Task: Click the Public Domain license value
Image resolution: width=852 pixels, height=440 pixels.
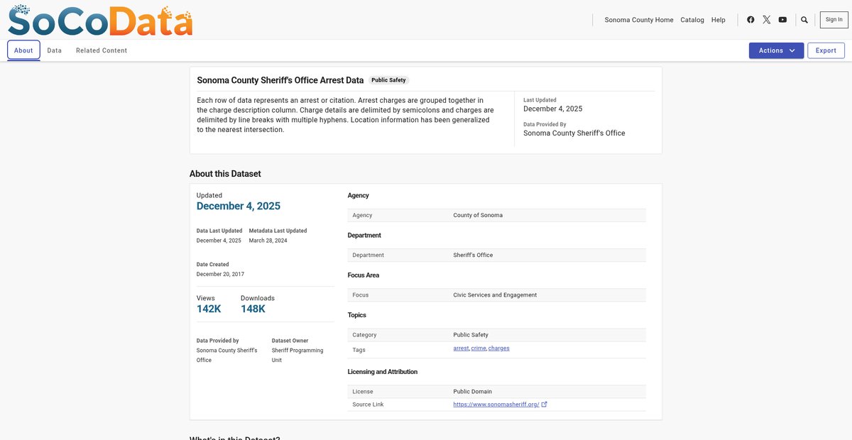Action: (x=472, y=391)
